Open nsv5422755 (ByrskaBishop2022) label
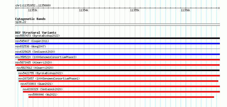The width and height of the screenshot is (227, 107). (41, 73)
